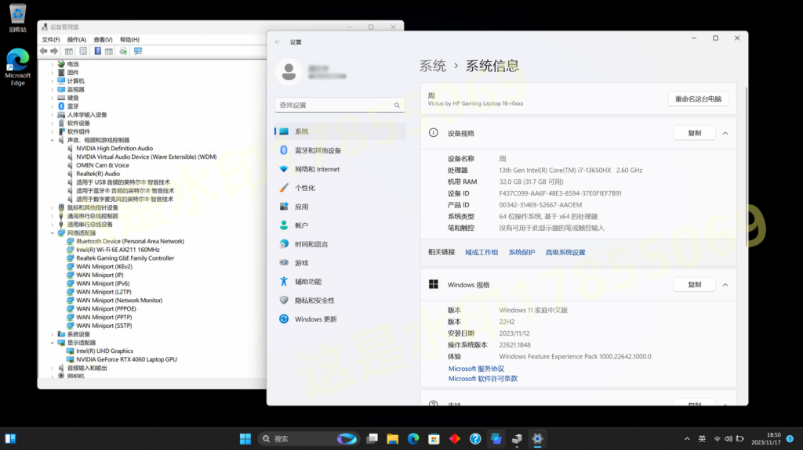Open Windows Start button on taskbar
803x450 pixels.
[245, 439]
